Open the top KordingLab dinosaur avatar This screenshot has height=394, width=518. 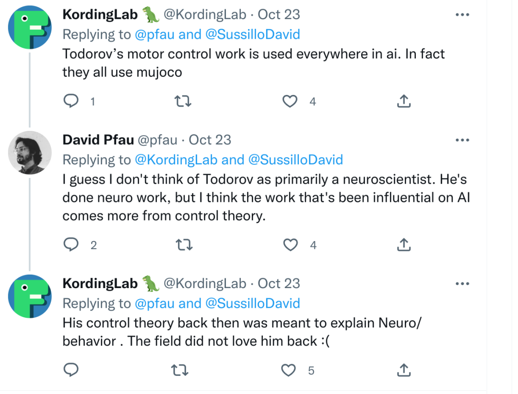tap(30, 27)
